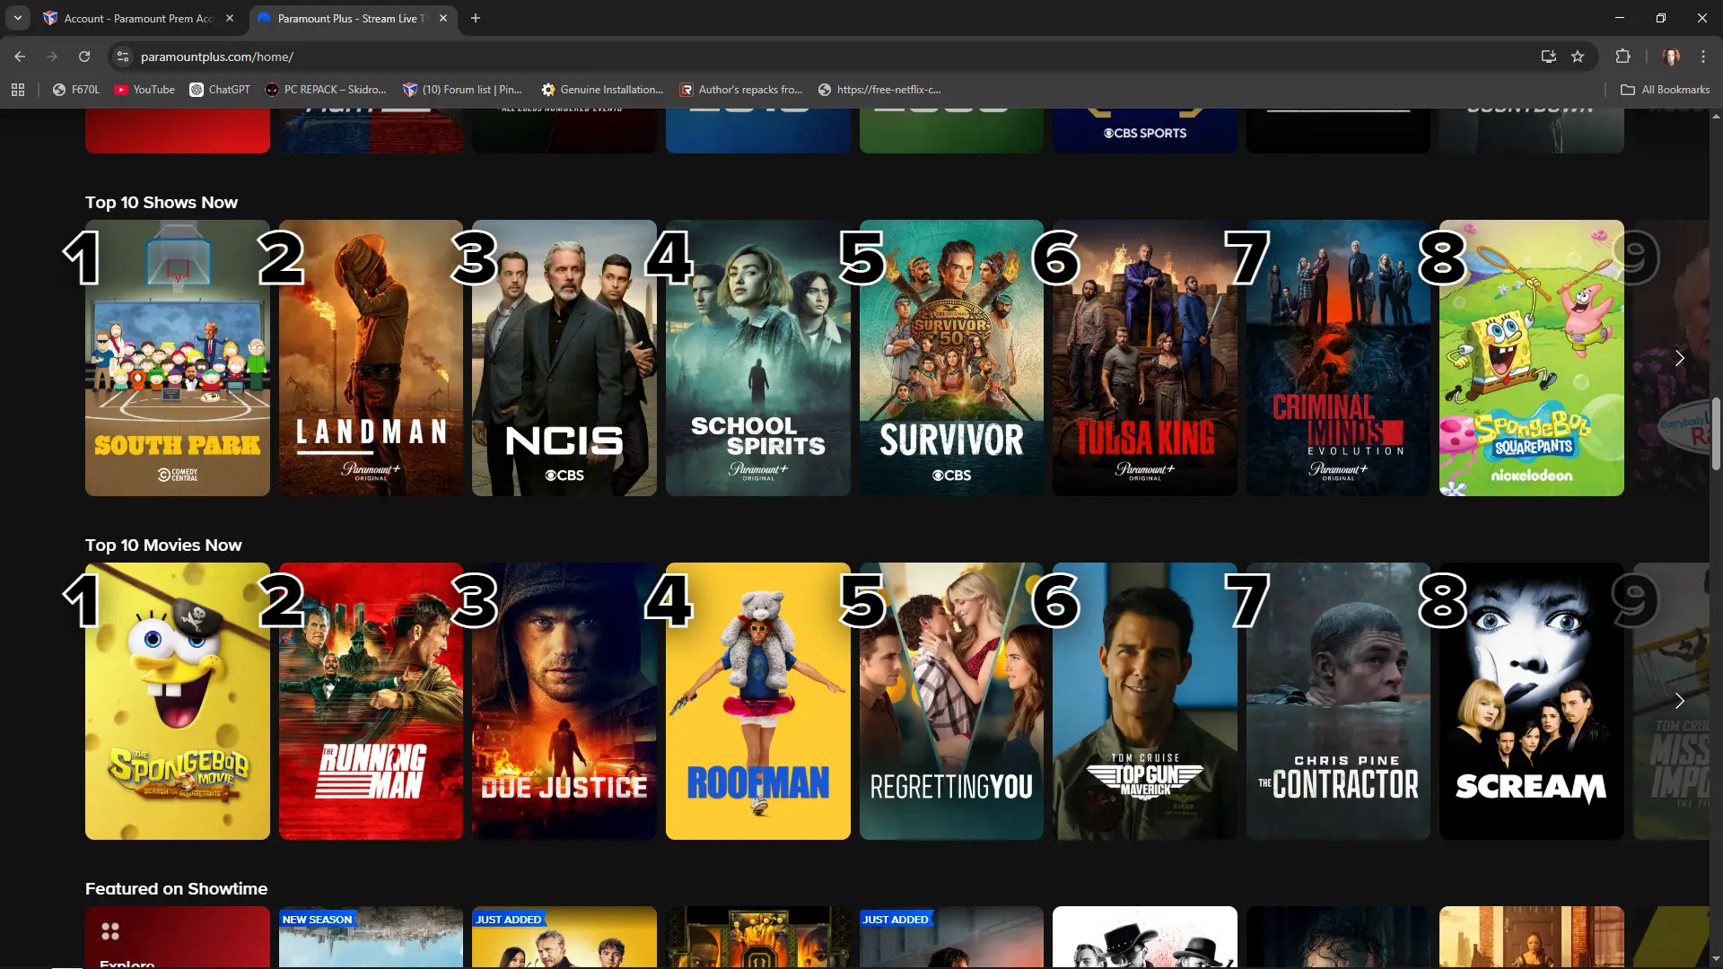The width and height of the screenshot is (1723, 969).
Task: Click the page vertical scrollbar thumb
Action: (x=1716, y=432)
